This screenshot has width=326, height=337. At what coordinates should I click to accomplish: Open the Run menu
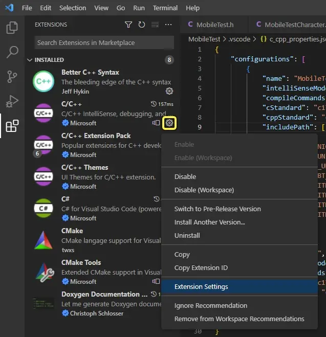tap(139, 8)
